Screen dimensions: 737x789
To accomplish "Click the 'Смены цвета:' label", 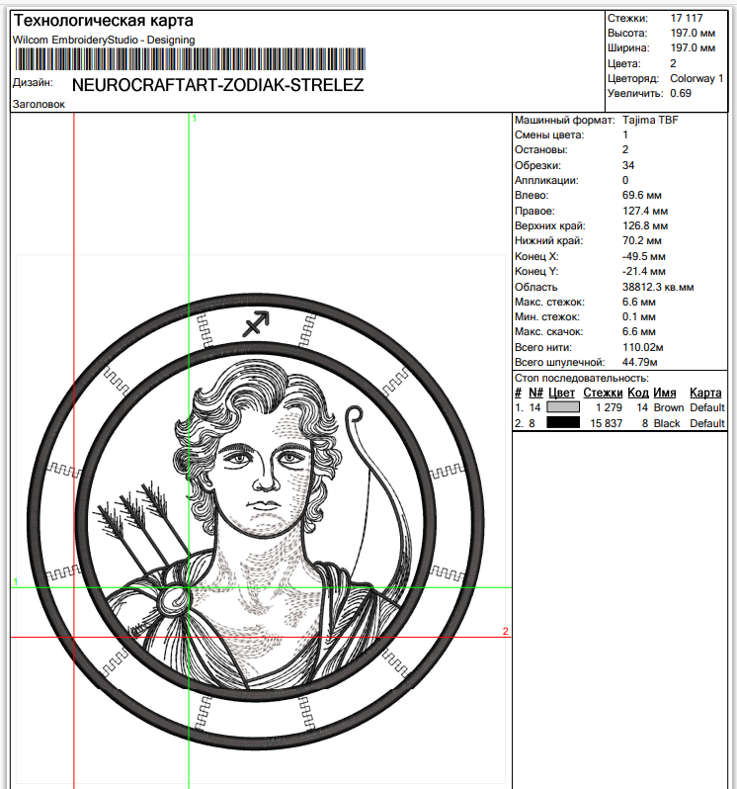I will click(549, 134).
